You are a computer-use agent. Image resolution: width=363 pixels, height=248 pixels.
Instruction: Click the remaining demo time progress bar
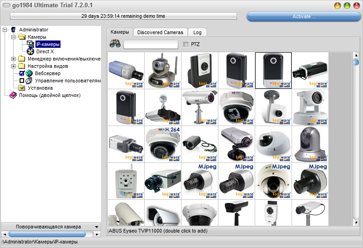coord(123,16)
